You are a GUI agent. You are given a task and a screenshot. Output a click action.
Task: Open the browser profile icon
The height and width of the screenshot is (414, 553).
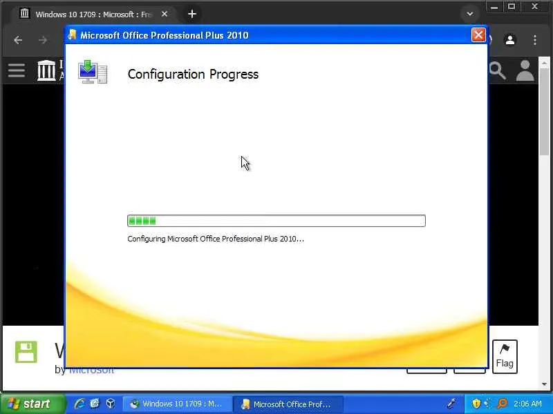pos(510,40)
